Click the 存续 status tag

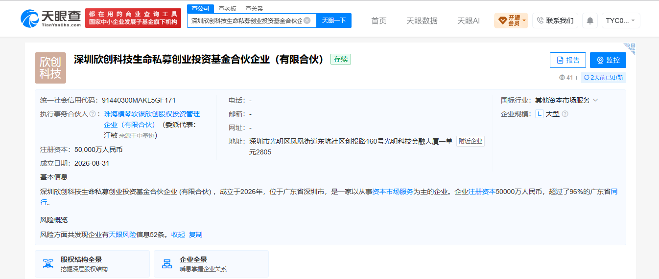point(341,59)
